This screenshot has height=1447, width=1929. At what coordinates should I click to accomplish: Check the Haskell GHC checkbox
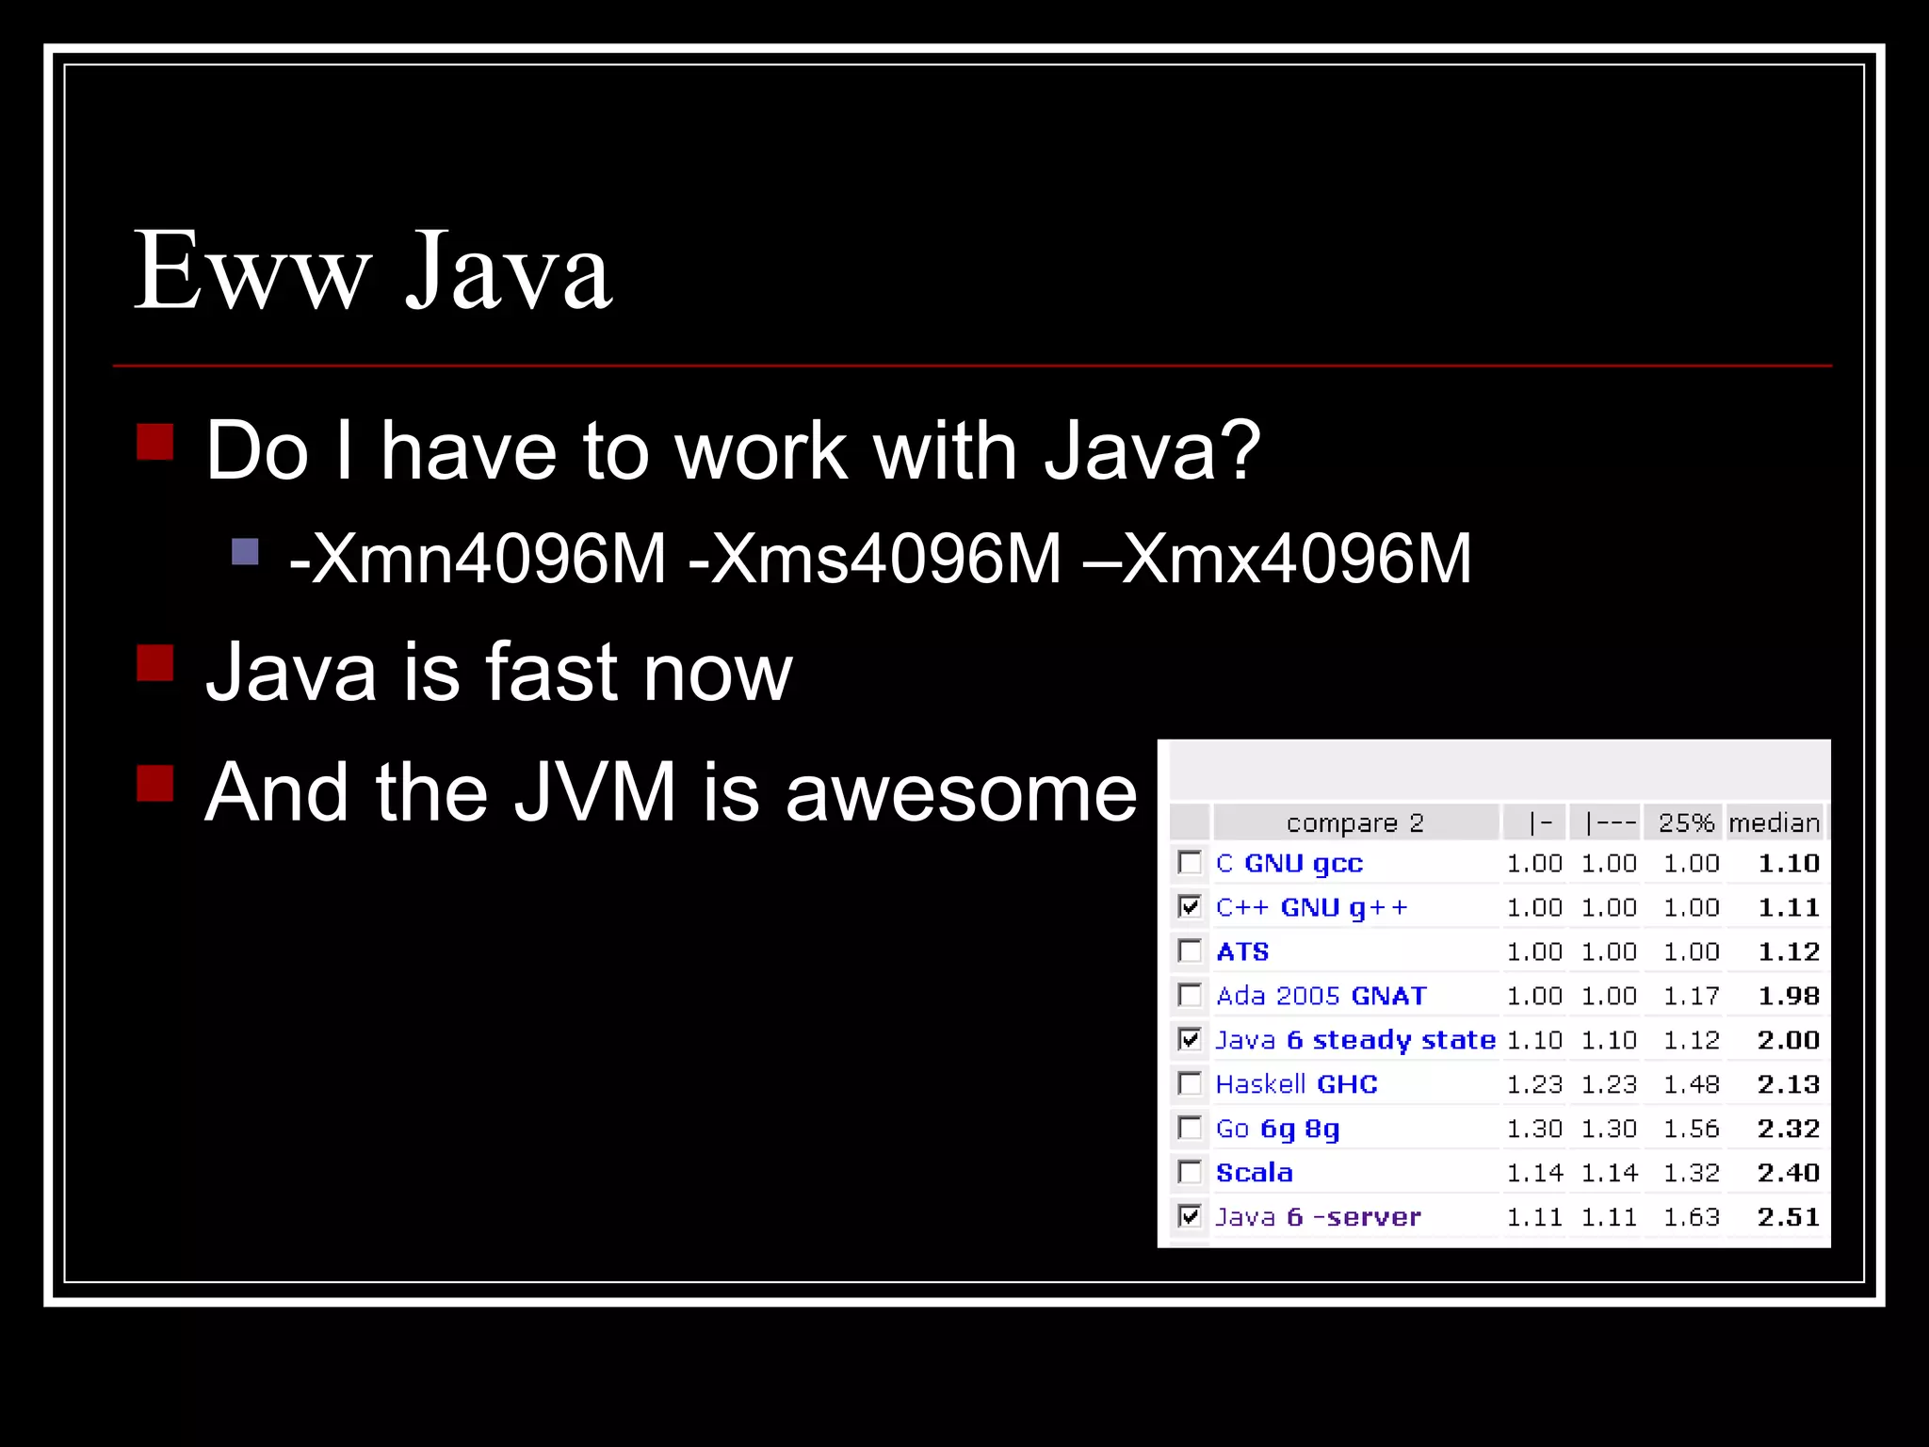(x=1190, y=1083)
